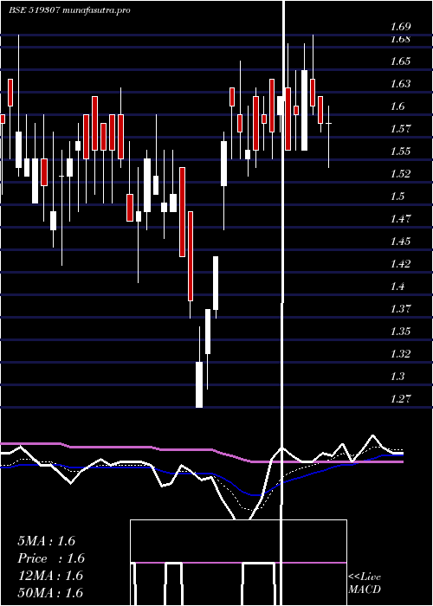Viewport: 433px width, 606px height.
Task: Click the 1.32 price axis label
Action: [x=400, y=353]
